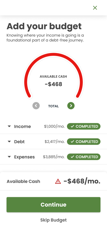Image resolution: width=107 pixels, height=232 pixels.
Task: Click the -$468/mo. available cash total
Action: pyautogui.click(x=82, y=181)
